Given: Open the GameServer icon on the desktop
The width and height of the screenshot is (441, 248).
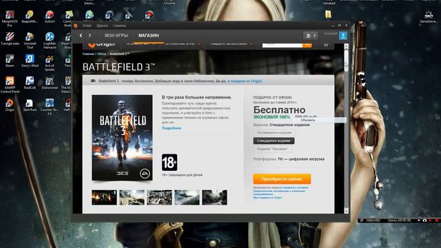Looking at the screenshot, I should pyautogui.click(x=429, y=17).
